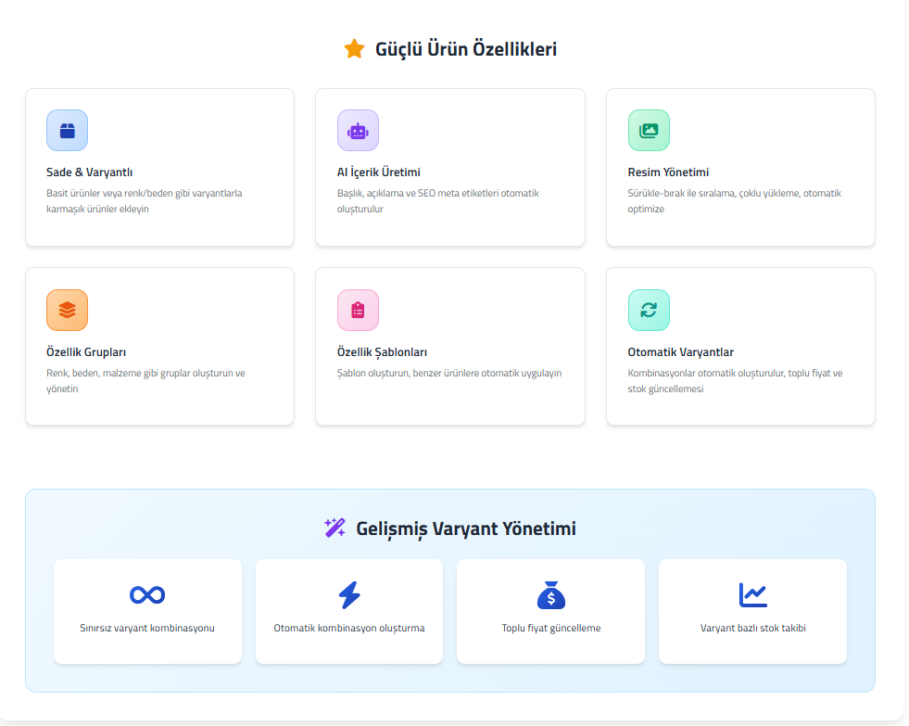Image resolution: width=909 pixels, height=726 pixels.
Task: Select the Resim Yönetimi card title
Action: [x=668, y=172]
